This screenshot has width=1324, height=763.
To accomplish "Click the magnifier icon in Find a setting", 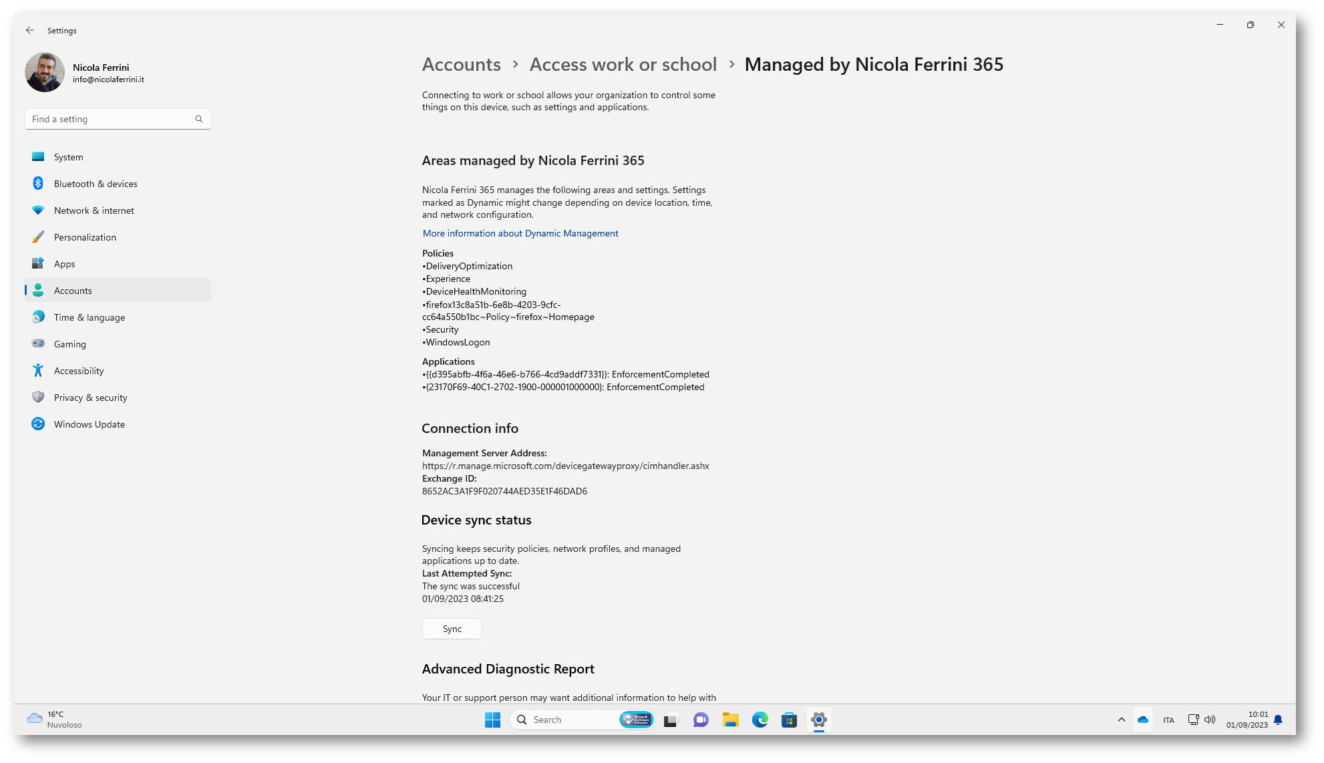I will (x=198, y=119).
